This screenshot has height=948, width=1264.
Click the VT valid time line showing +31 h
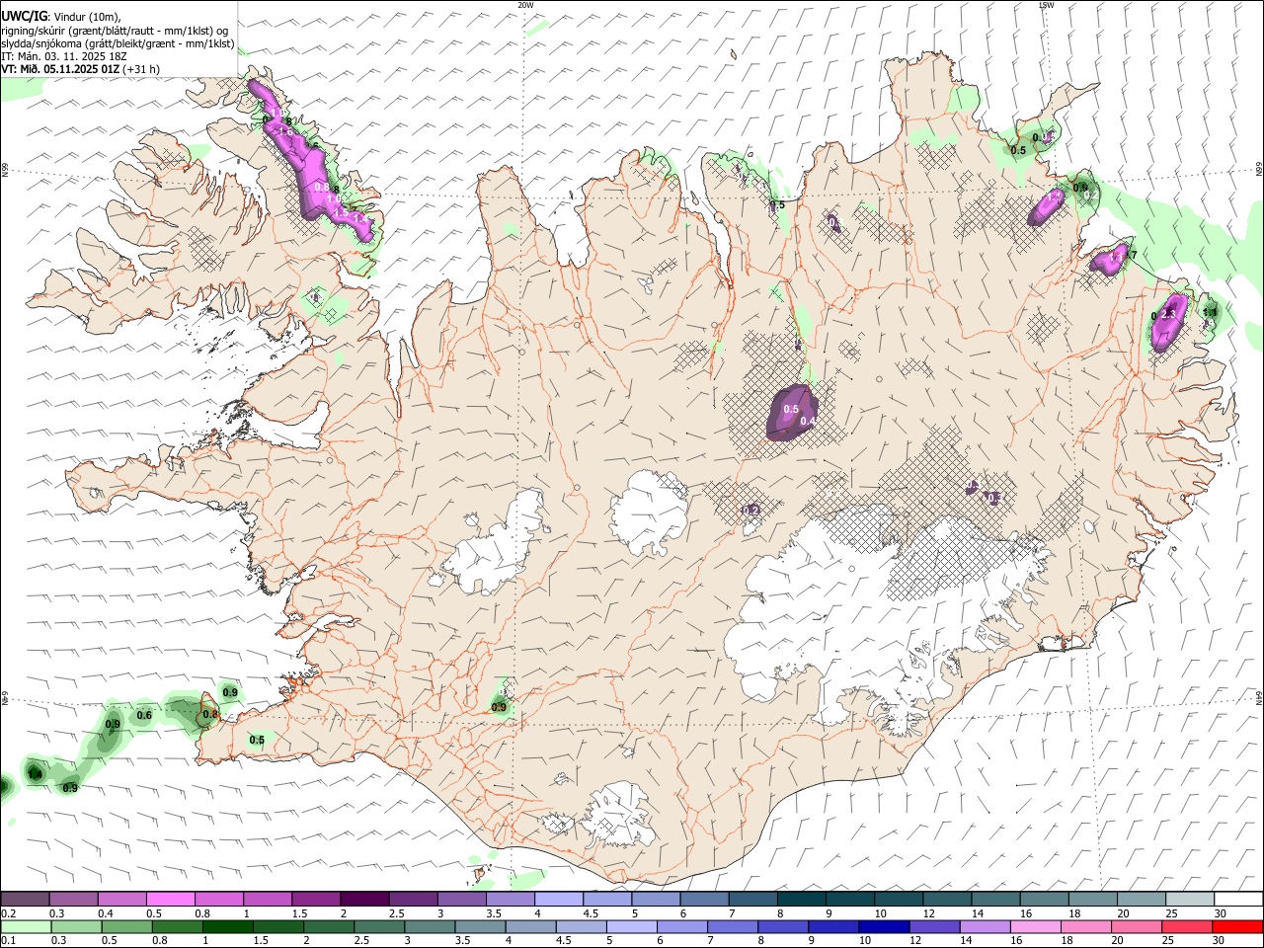click(x=81, y=69)
